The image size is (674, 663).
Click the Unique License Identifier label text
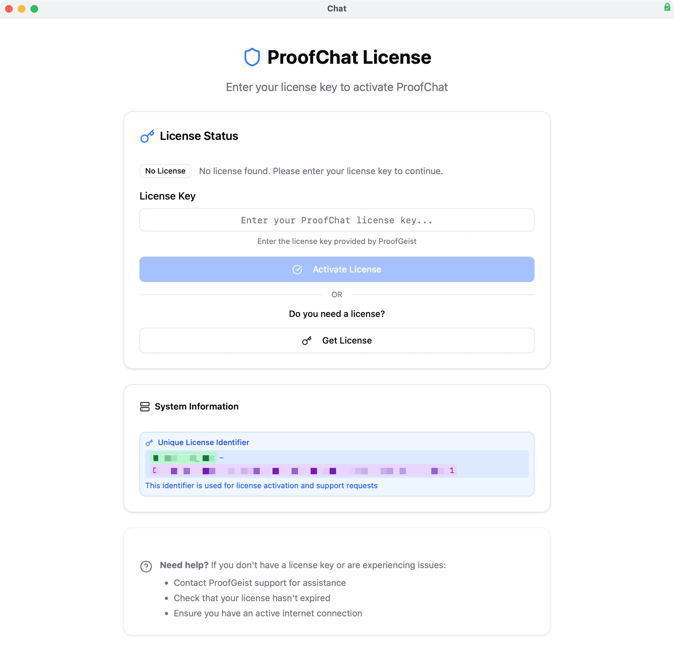[x=203, y=442]
